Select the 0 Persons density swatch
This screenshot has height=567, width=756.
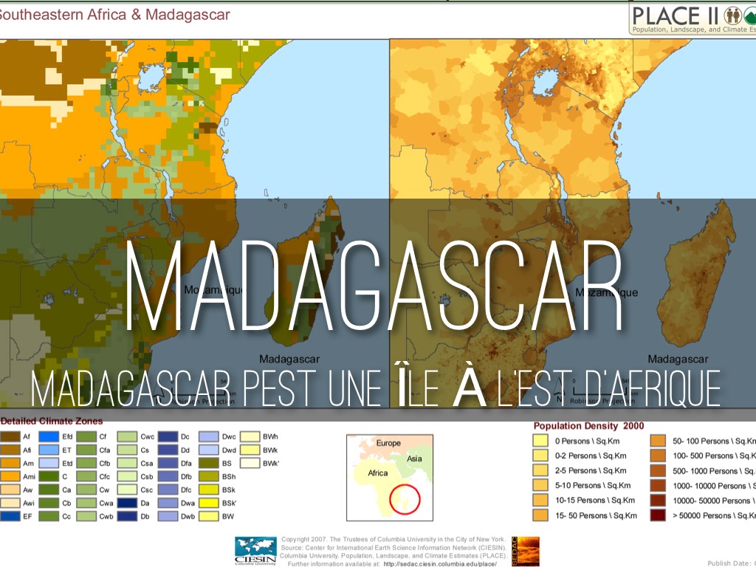coord(540,441)
